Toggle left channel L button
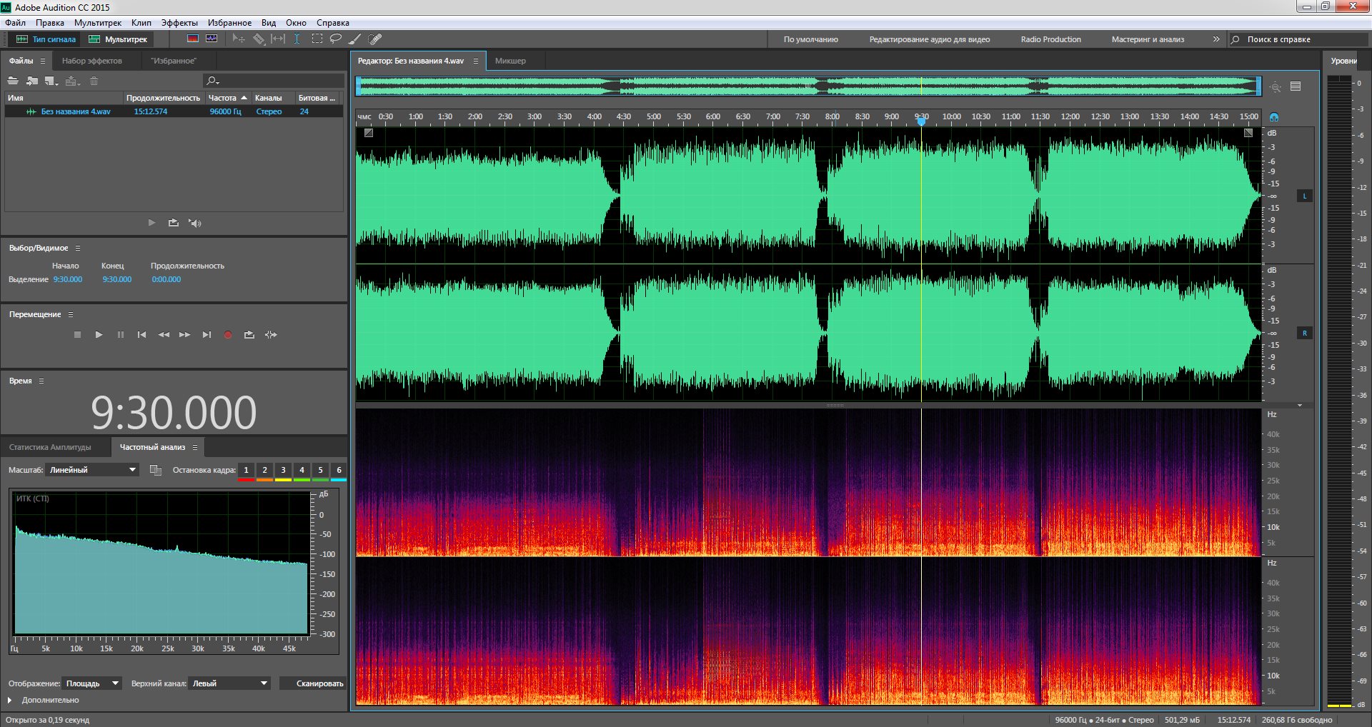This screenshot has width=1372, height=727. (x=1305, y=196)
